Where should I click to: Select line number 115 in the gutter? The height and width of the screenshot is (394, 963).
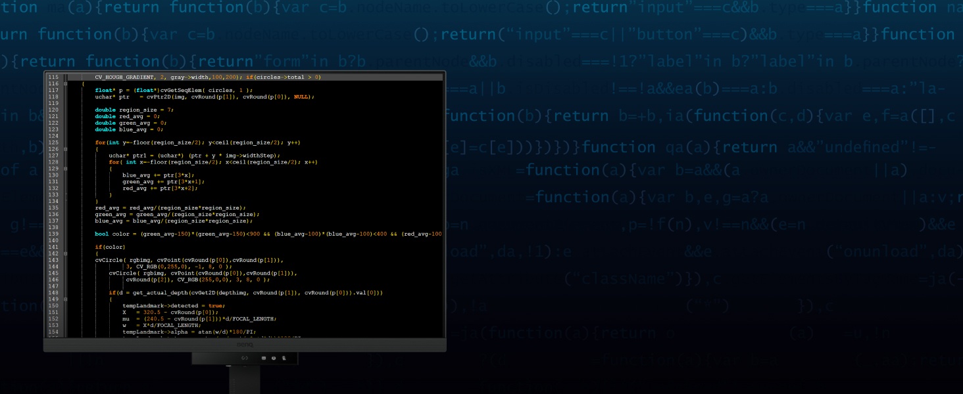(x=53, y=77)
